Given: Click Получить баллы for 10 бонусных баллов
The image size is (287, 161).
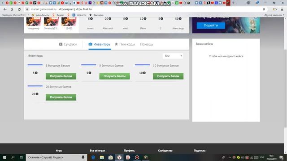Looking at the screenshot, I should [168, 76].
